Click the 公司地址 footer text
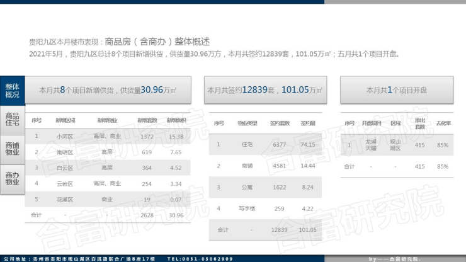 pos(79,259)
